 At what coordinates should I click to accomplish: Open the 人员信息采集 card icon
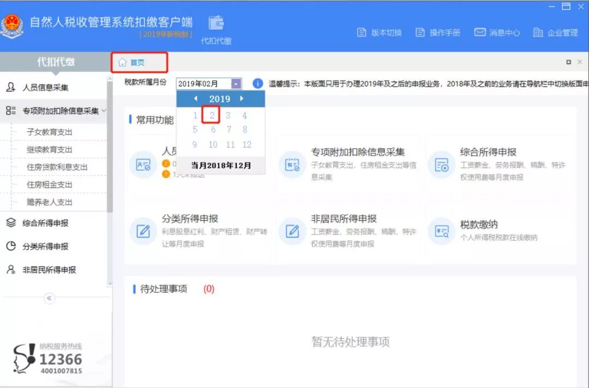(143, 163)
